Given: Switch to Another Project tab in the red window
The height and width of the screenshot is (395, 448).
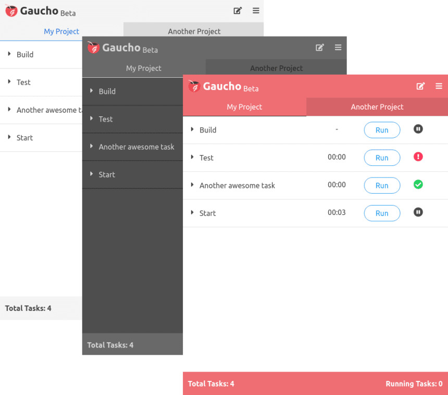Looking at the screenshot, I should (377, 107).
